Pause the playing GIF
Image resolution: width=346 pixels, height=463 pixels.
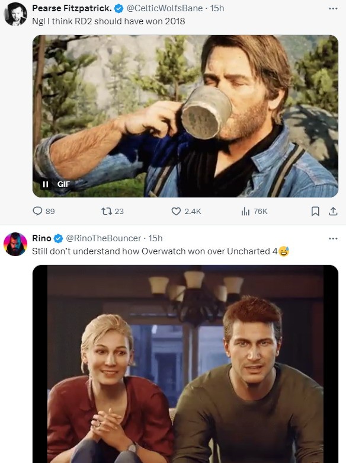pyautogui.click(x=46, y=184)
